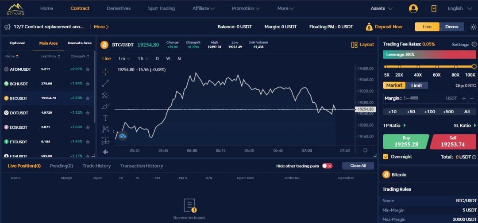478x223 pixels.
Task: Go to the Home page
Action: pyautogui.click(x=46, y=8)
